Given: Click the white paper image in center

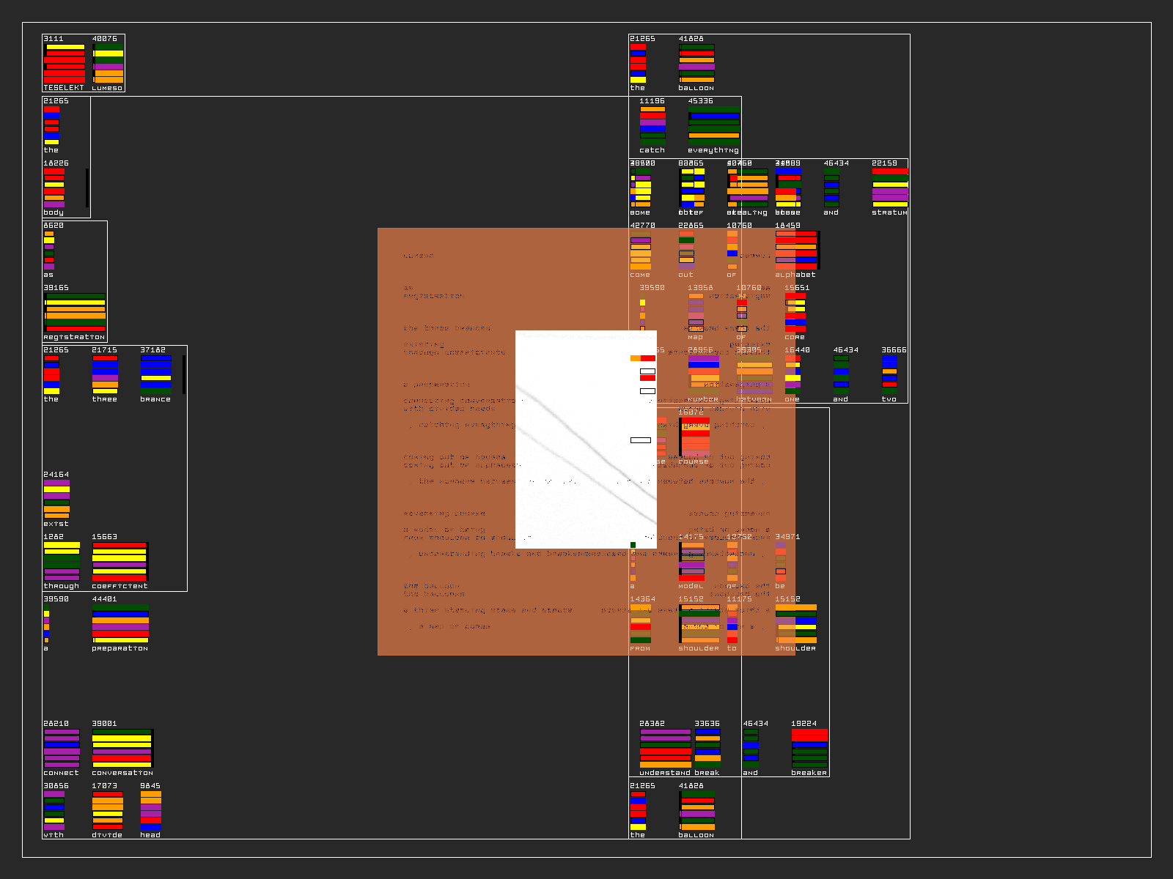Looking at the screenshot, I should coord(586,439).
